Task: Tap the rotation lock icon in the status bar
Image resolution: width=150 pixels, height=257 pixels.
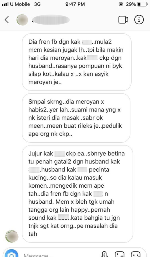Action: tap(121, 4)
